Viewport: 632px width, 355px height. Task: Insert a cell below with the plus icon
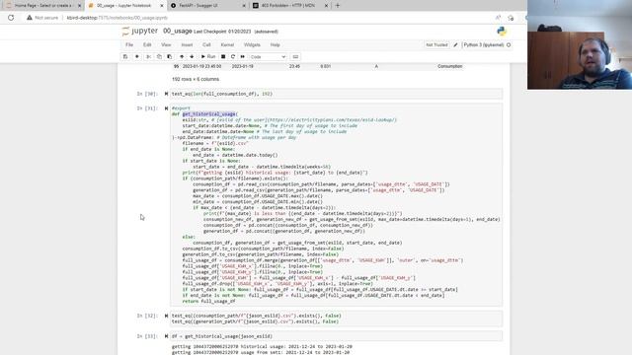coord(137,57)
